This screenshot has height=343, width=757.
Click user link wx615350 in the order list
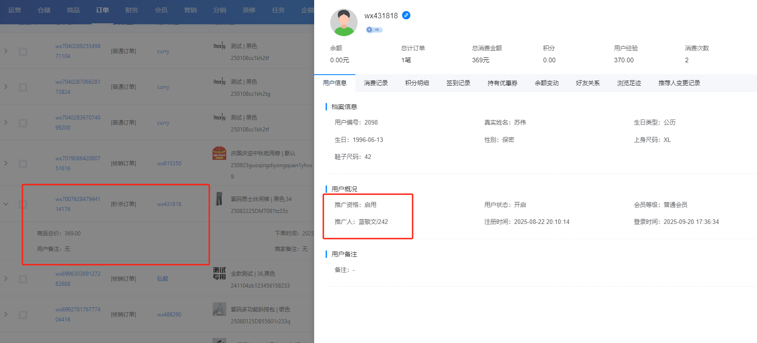pyautogui.click(x=169, y=163)
